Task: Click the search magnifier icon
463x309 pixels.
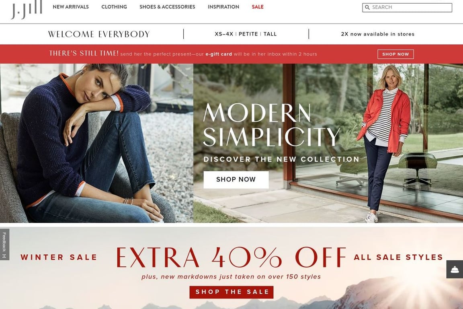Action: [367, 7]
